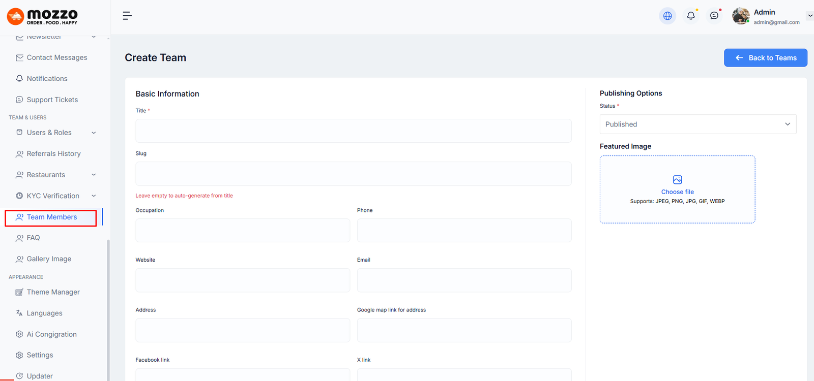Expand the KYC Verification submenu
The image size is (814, 381).
coord(94,196)
